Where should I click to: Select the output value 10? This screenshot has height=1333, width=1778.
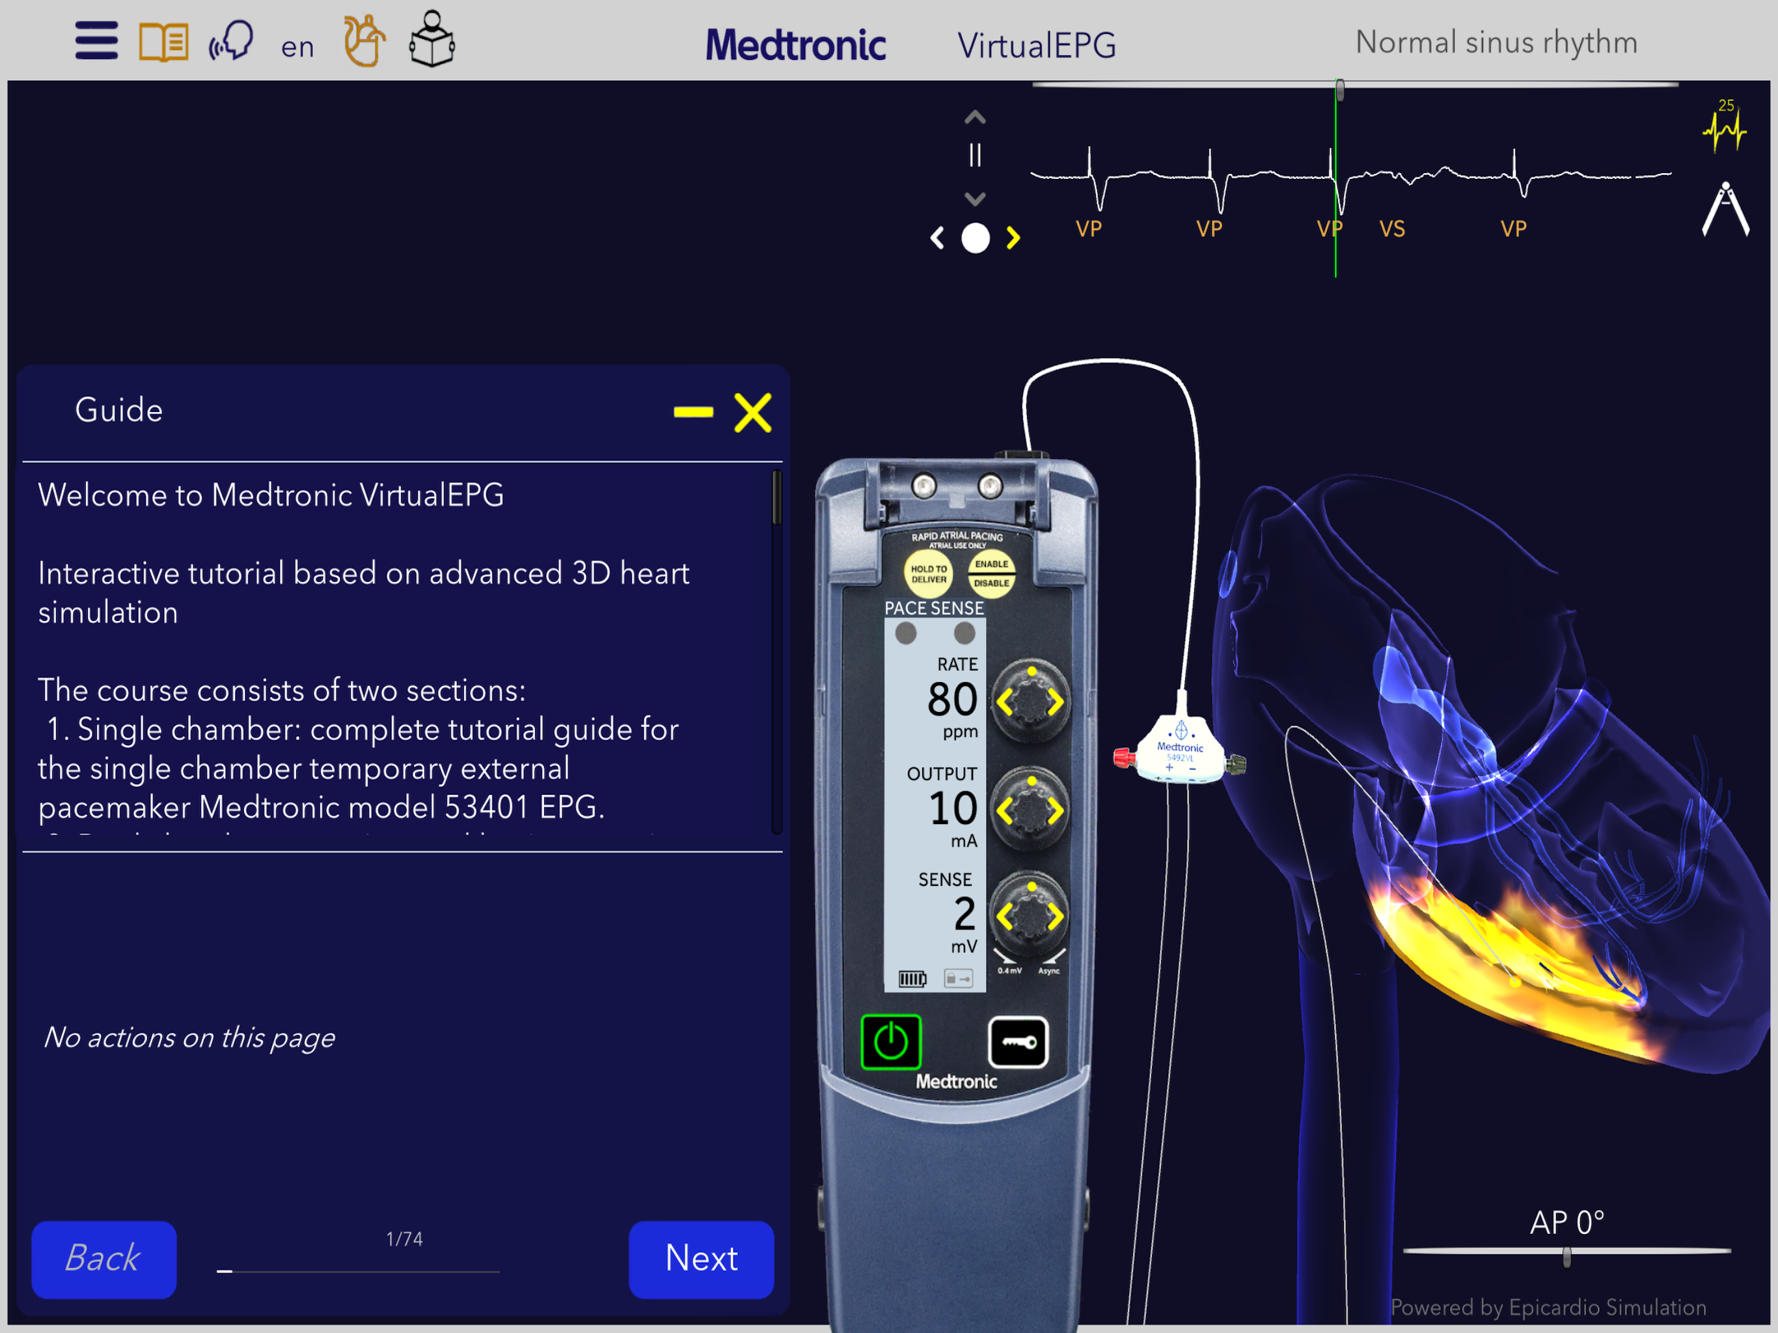click(953, 809)
